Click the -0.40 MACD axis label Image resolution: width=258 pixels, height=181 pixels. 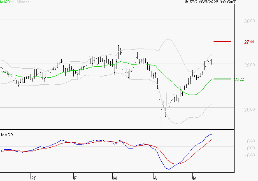[x=250, y=155]
